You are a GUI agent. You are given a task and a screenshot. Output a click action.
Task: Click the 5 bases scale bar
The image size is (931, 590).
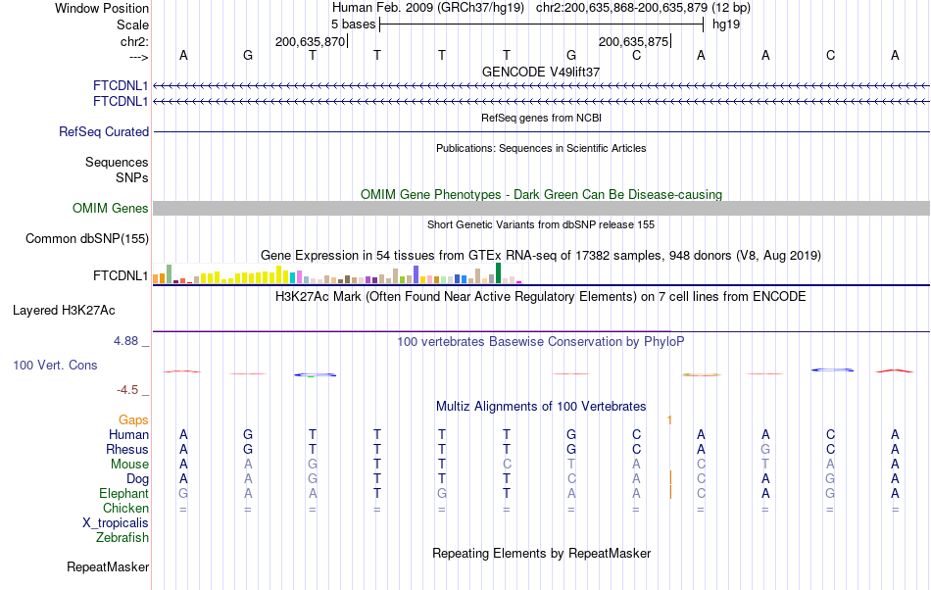click(x=541, y=25)
